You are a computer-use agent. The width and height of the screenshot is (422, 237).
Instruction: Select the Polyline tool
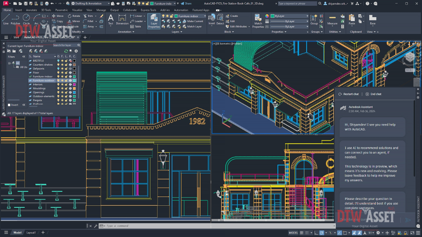pyautogui.click(x=15, y=19)
